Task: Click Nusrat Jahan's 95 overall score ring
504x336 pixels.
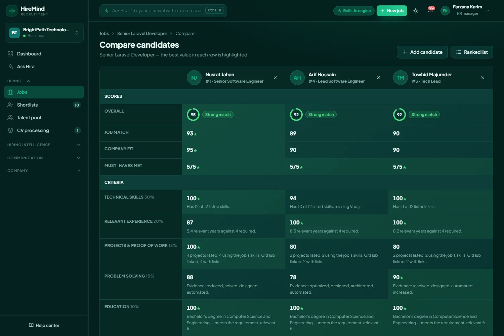Action: (193, 115)
